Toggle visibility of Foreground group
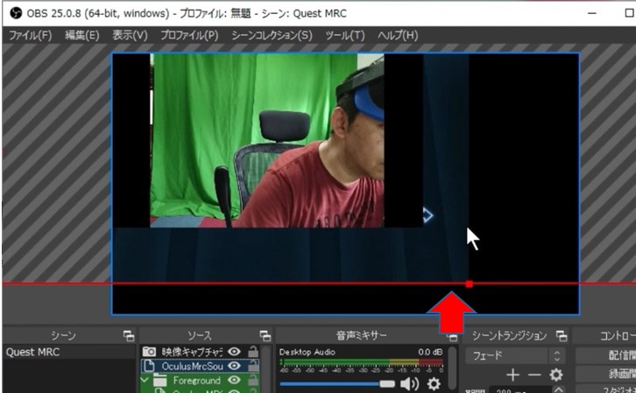Screen dimensions: 636x393 [234, 380]
